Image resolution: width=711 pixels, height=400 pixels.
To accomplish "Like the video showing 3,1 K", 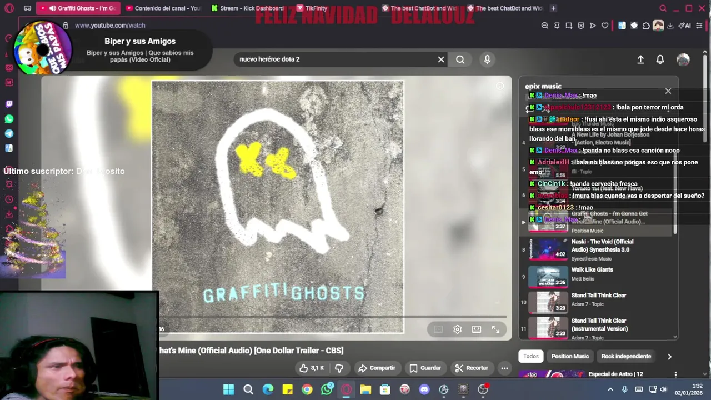I will [x=311, y=368].
